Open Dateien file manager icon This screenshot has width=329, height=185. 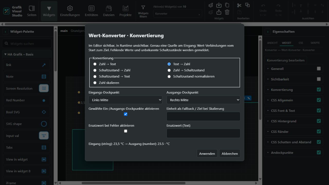tap(109, 11)
